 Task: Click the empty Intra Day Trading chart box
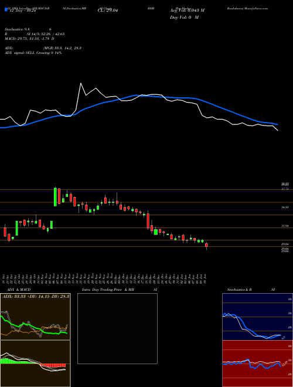(117, 328)
